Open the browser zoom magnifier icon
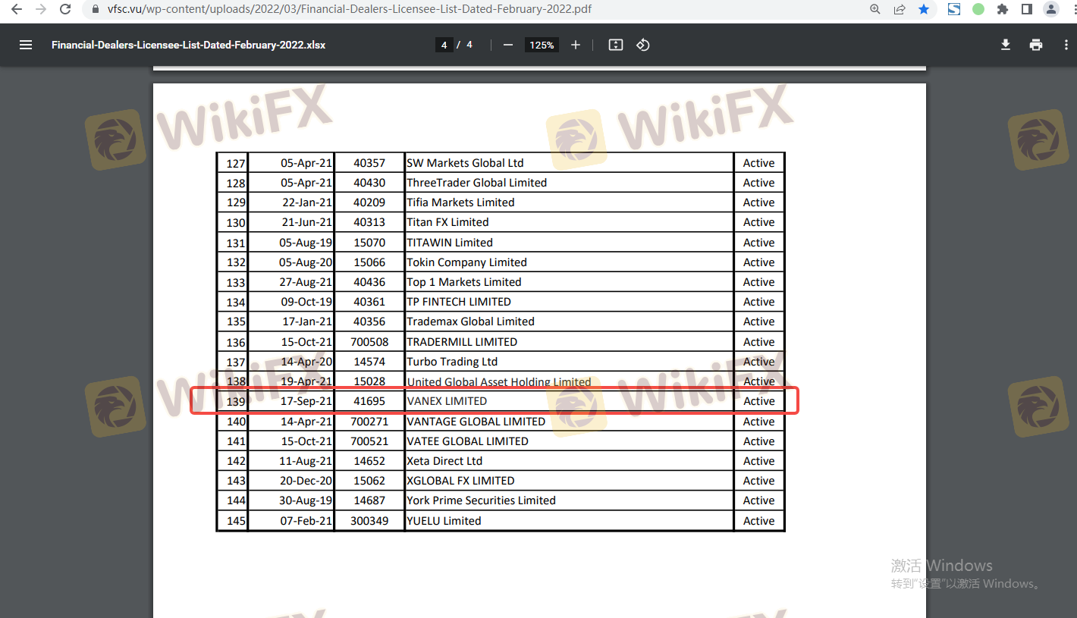Viewport: 1077px width, 618px height. [x=875, y=9]
